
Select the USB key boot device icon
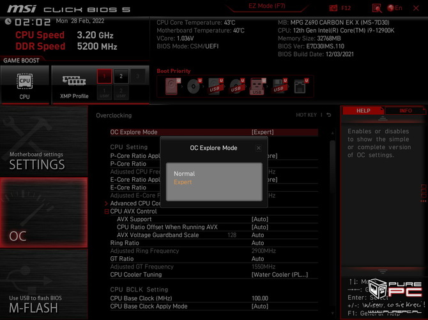pyautogui.click(x=257, y=86)
